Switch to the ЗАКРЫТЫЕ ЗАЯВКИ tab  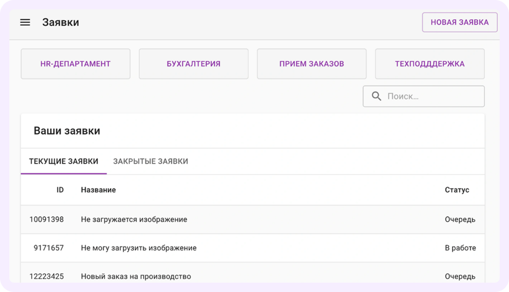tap(150, 161)
